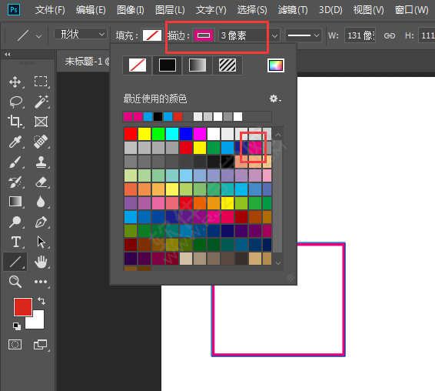
Task: Open the color picker rainbow icon
Action: click(x=275, y=65)
